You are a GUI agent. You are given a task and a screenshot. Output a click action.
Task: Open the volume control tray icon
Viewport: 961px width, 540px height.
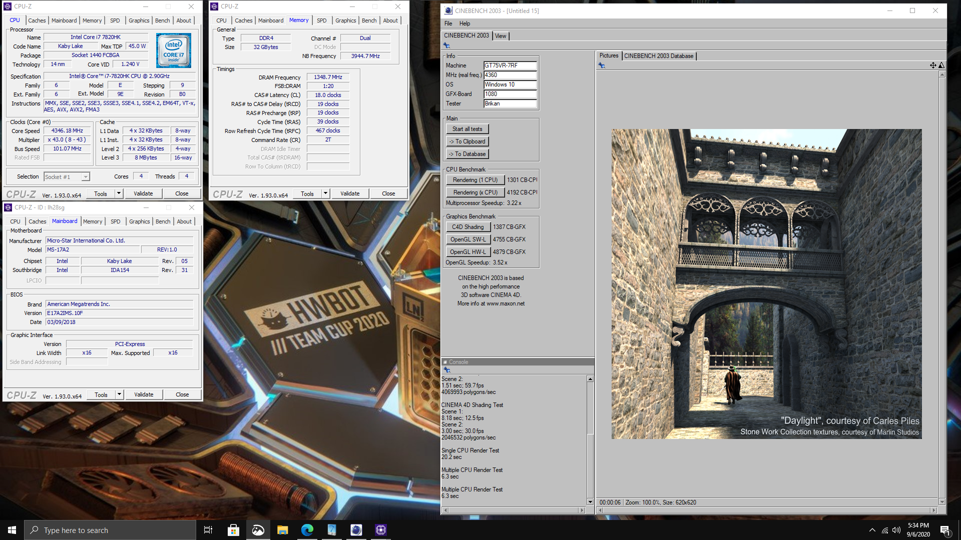[x=896, y=530]
